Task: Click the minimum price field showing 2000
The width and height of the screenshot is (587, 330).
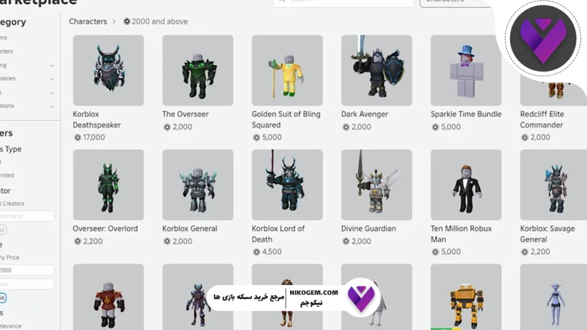Action: click(x=26, y=270)
